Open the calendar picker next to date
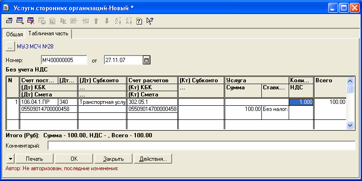This screenshot has width=362, height=181. (x=147, y=60)
